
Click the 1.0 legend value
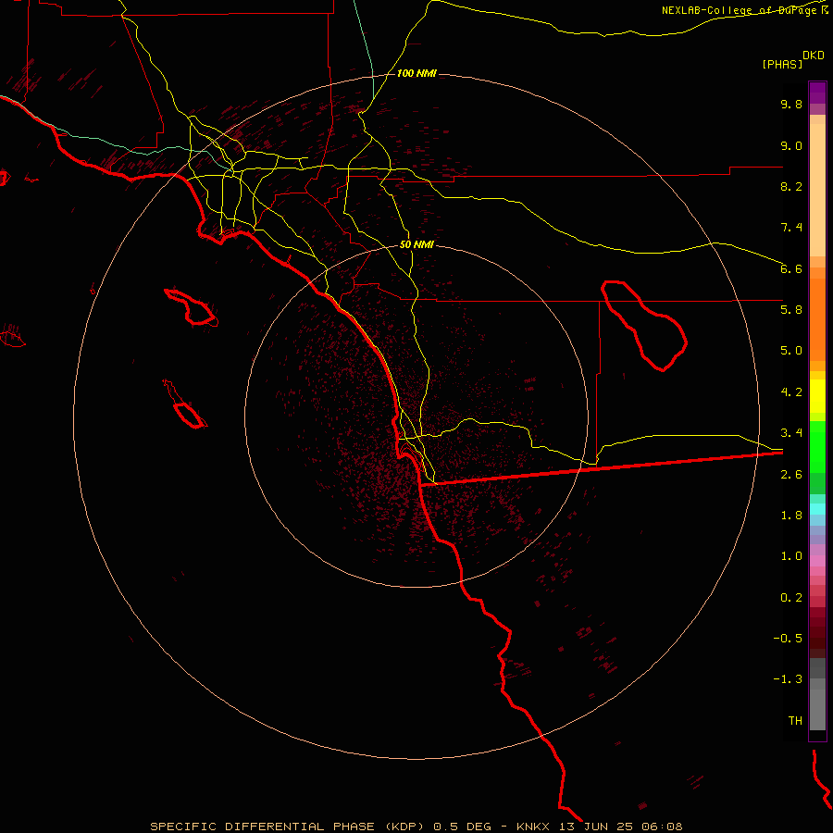(791, 556)
